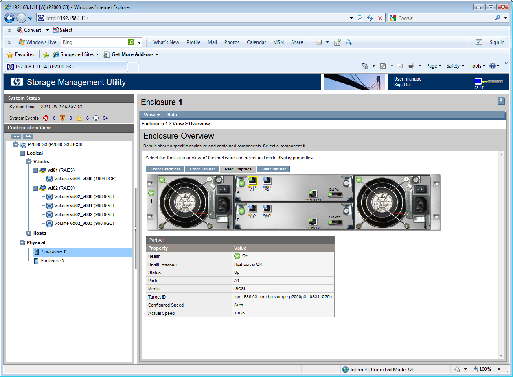
Task: Collapse the Vdisks tree node
Action: tap(29, 162)
